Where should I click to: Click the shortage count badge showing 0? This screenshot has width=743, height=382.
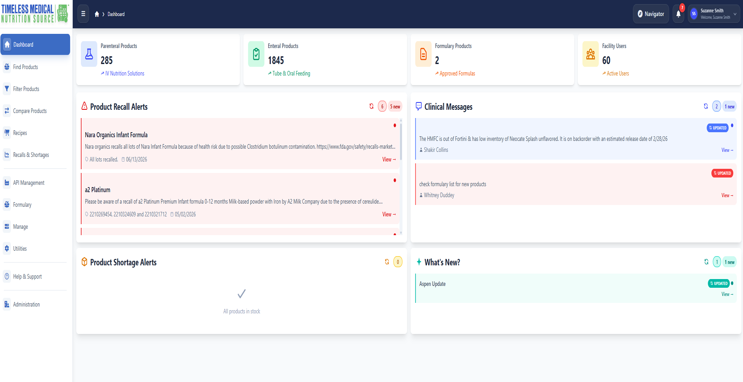398,262
